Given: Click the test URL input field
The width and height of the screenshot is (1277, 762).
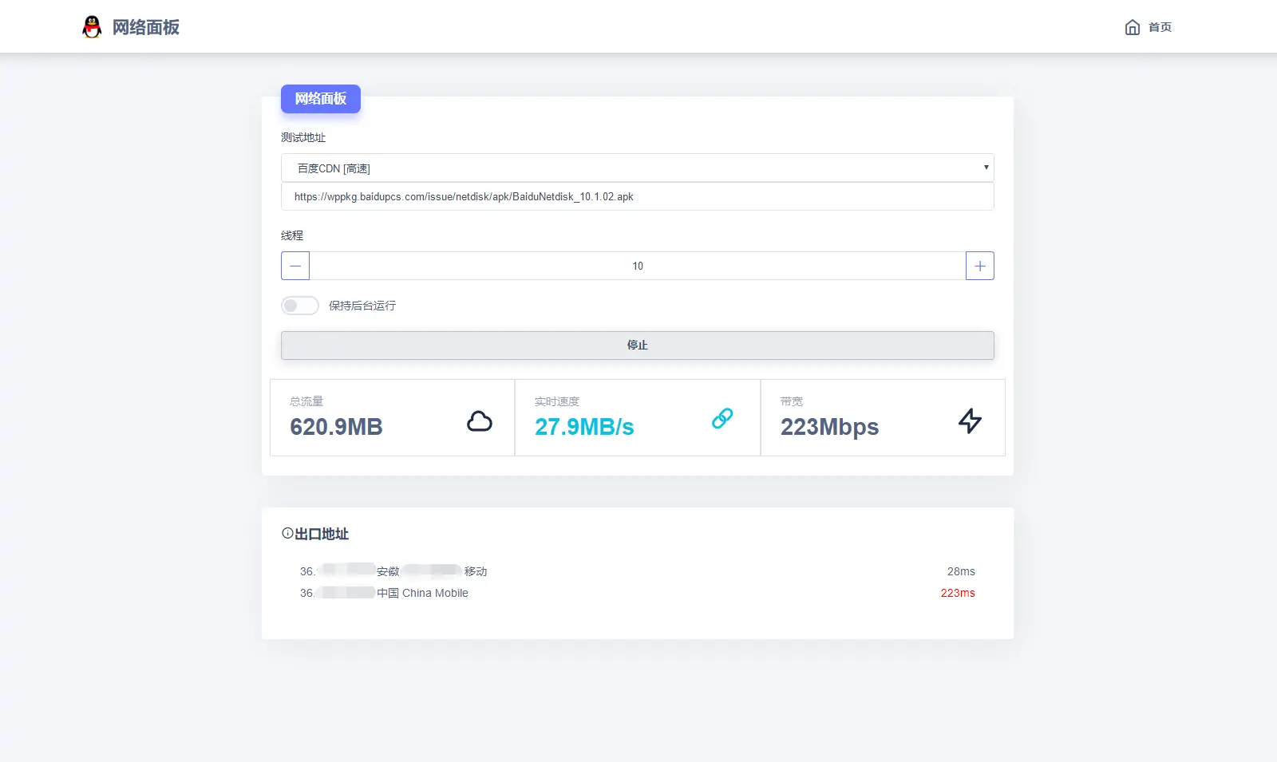Looking at the screenshot, I should pos(637,197).
